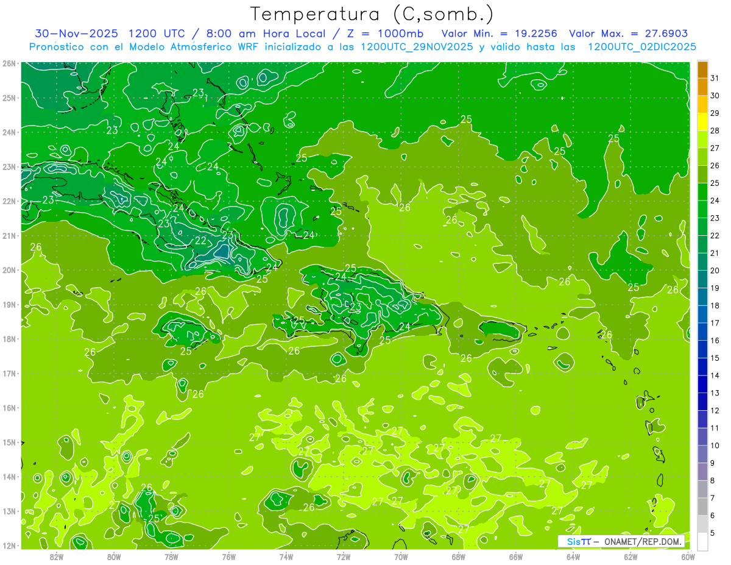Click color scale label "9"

[713, 463]
